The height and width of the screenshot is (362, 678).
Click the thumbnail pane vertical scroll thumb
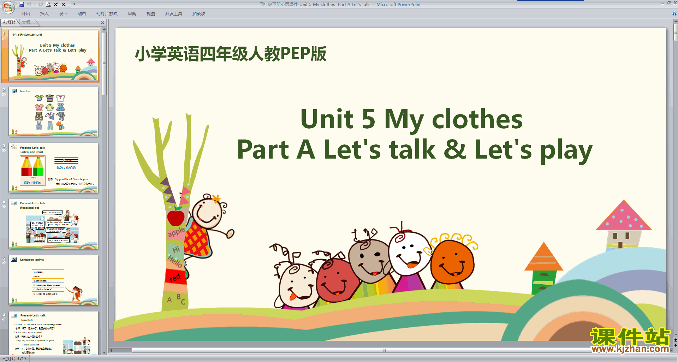tap(104, 64)
